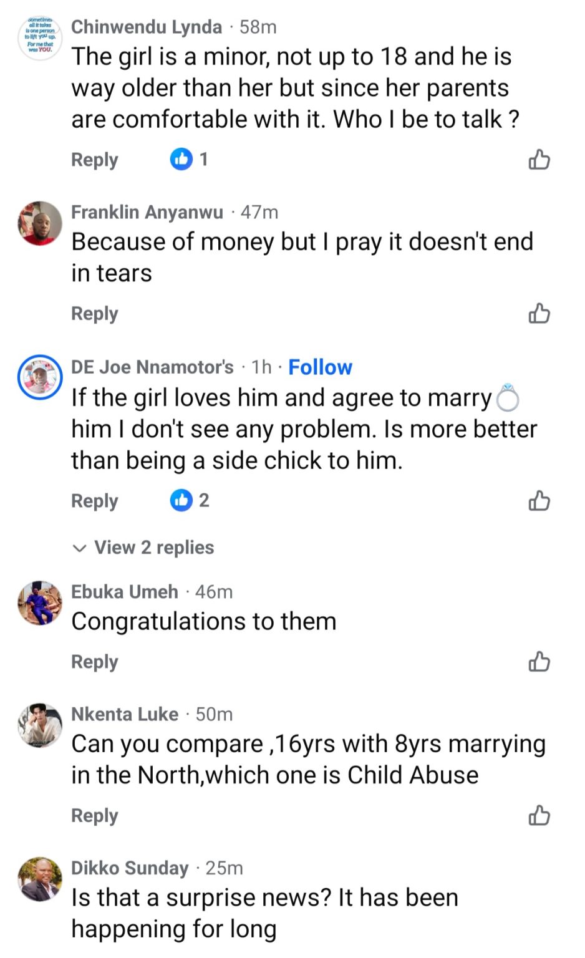Reply to DE Joe Nnamotor's comment

click(94, 500)
